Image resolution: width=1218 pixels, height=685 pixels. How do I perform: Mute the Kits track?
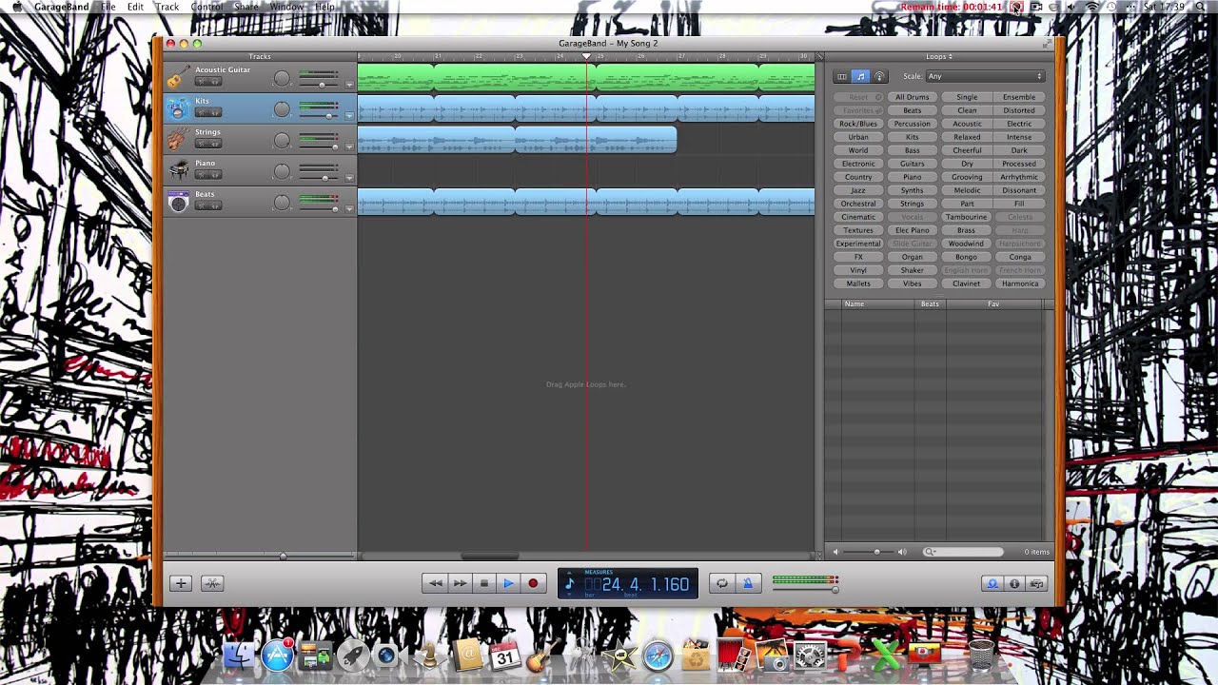[201, 112]
